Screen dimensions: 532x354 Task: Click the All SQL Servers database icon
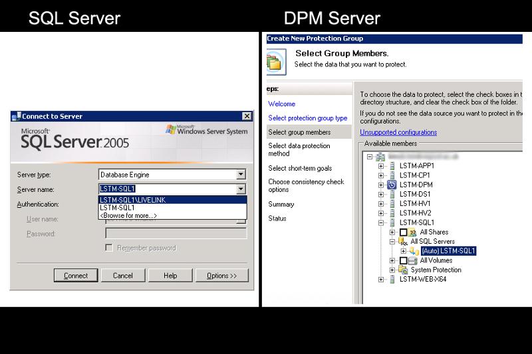(403, 242)
